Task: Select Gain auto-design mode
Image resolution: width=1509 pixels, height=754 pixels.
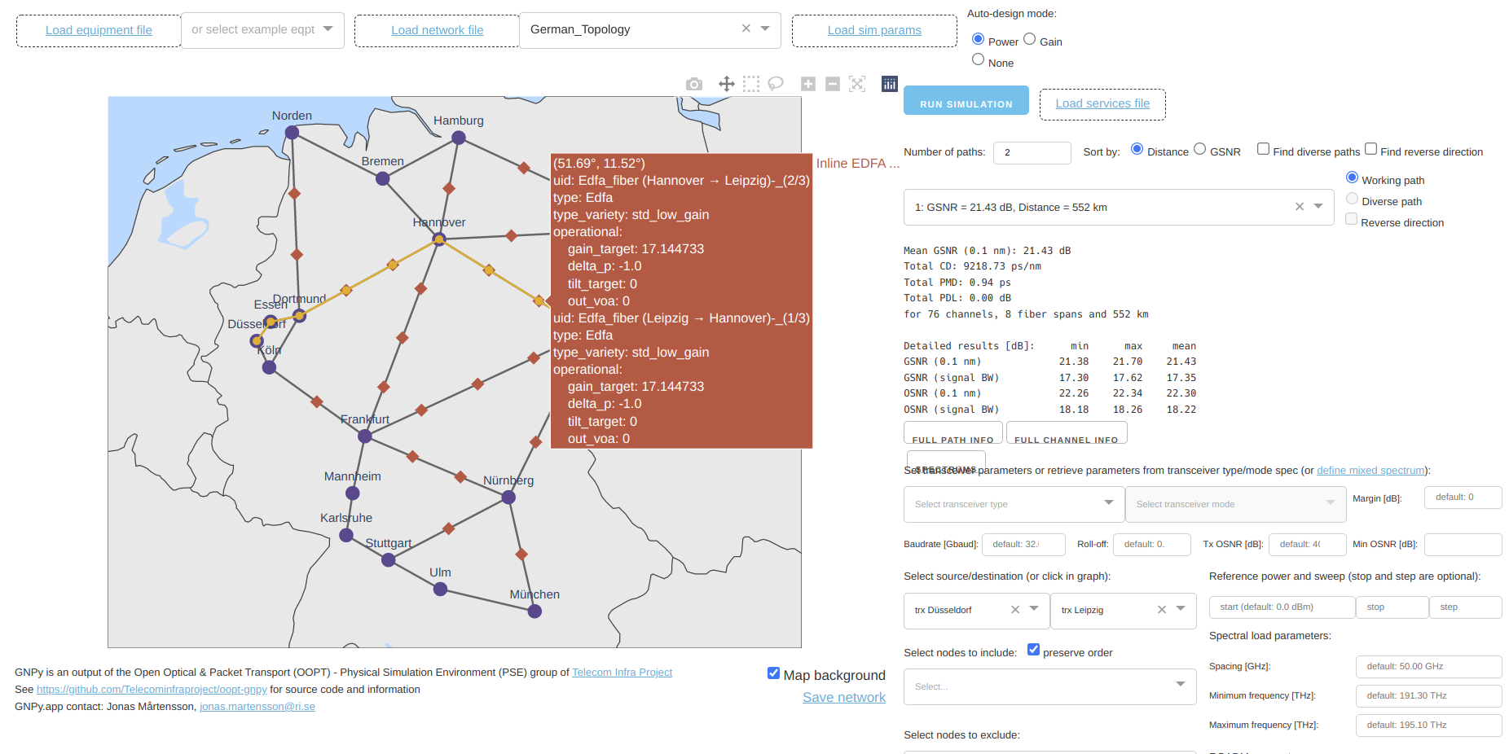Action: 1030,39
